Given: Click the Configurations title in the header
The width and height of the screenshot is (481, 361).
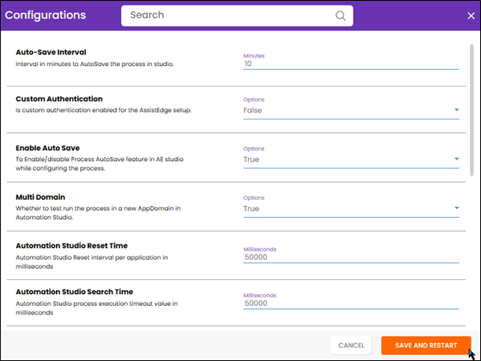Looking at the screenshot, I should (x=46, y=15).
